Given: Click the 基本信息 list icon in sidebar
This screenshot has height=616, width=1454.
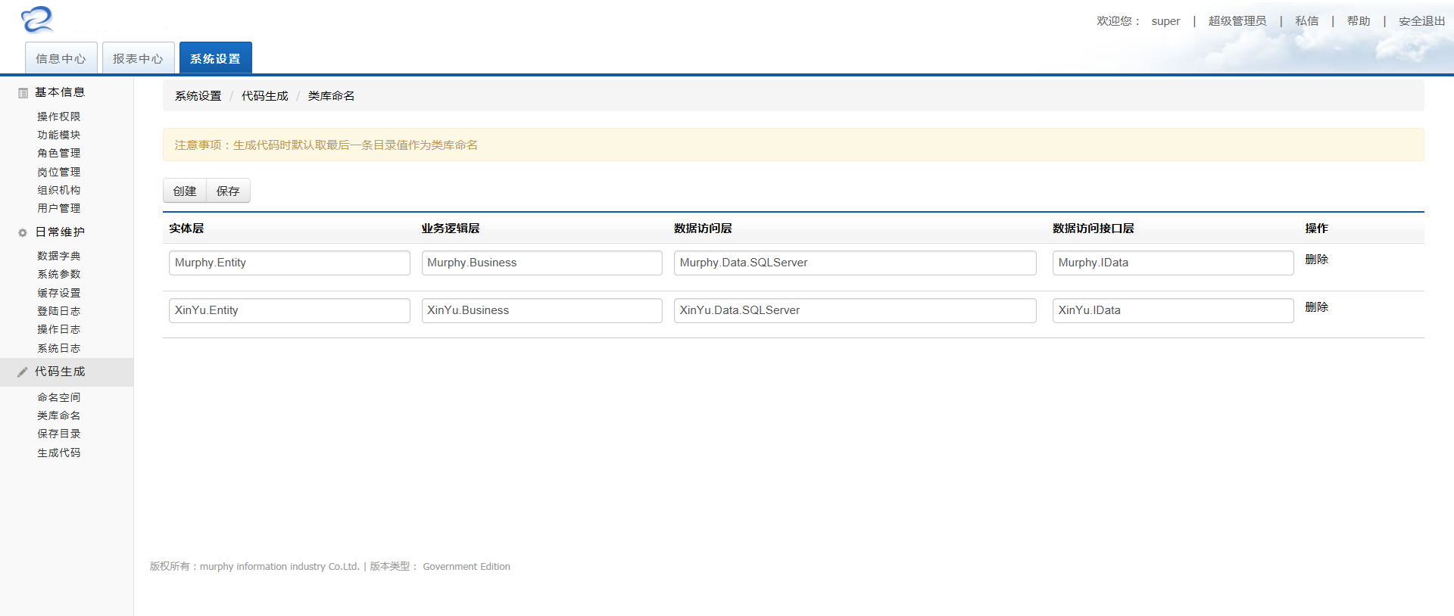Looking at the screenshot, I should coord(23,93).
